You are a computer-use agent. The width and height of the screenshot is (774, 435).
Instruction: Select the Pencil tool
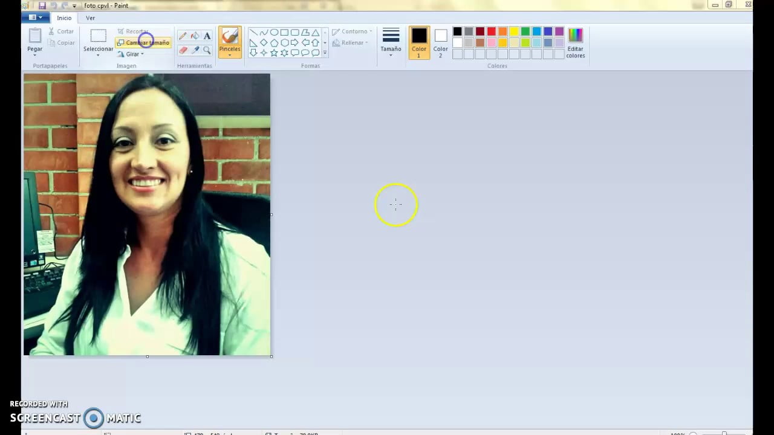[x=183, y=36]
